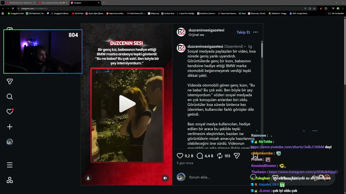Click the '5 gün önce' post timestamp
Image resolution: width=346 pixels, height=194 pixels.
(185, 163)
